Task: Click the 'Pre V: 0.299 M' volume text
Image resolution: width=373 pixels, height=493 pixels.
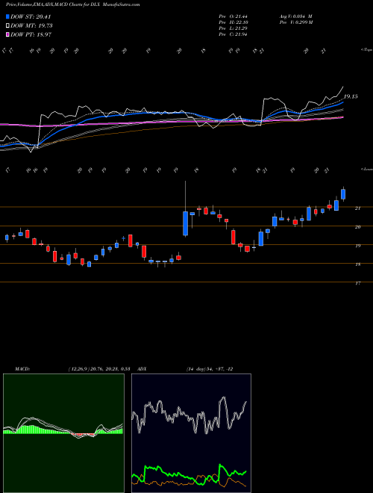Action: click(x=295, y=22)
